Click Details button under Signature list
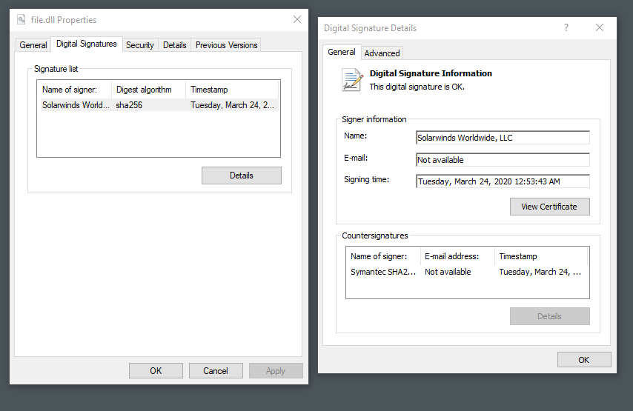This screenshot has height=411, width=633. [x=241, y=176]
